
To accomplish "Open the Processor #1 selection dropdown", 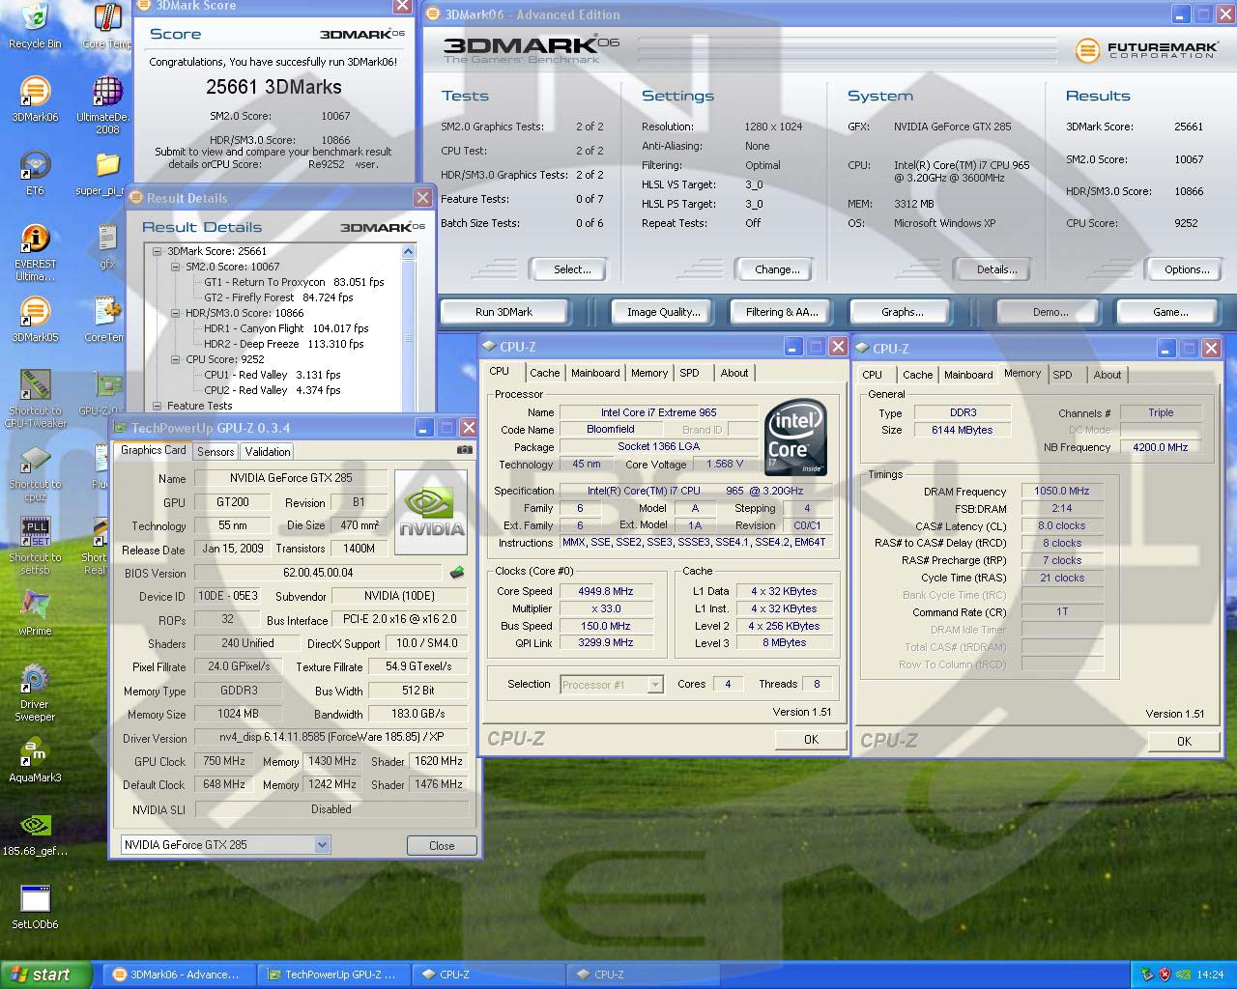I will (x=654, y=685).
